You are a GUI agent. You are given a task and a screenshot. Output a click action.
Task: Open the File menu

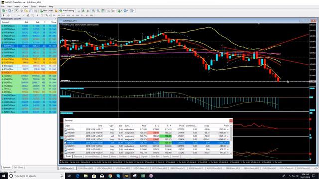[x=3, y=6]
